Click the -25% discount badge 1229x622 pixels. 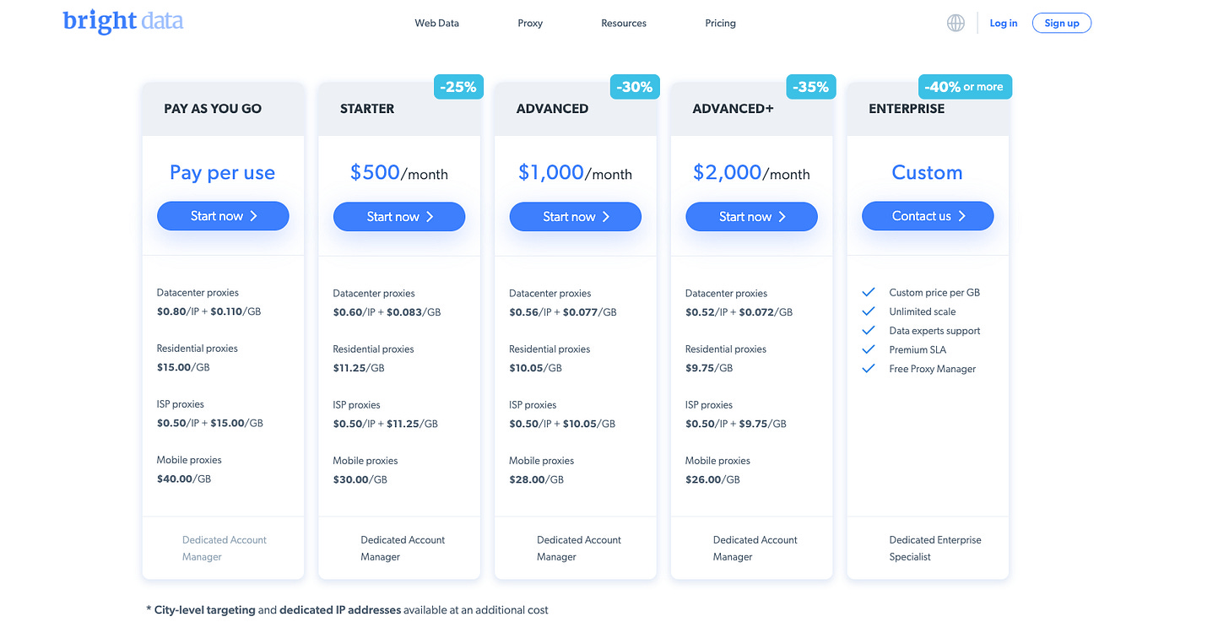(x=458, y=86)
